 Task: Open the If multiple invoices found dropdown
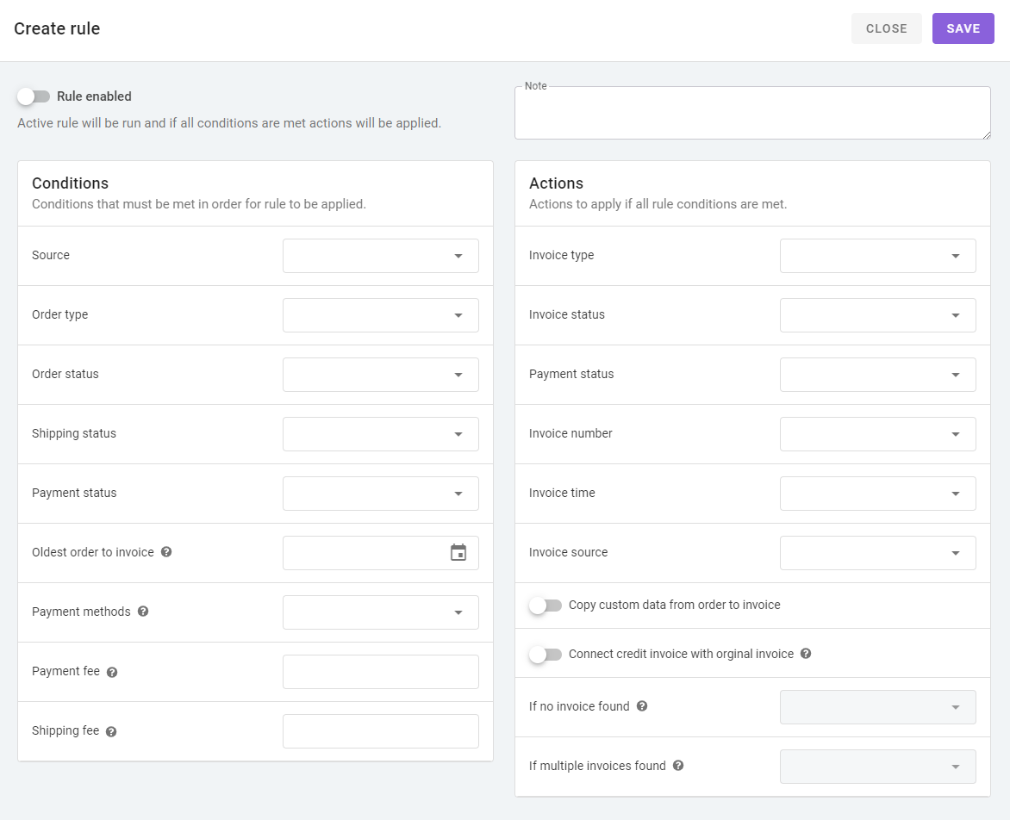click(878, 767)
